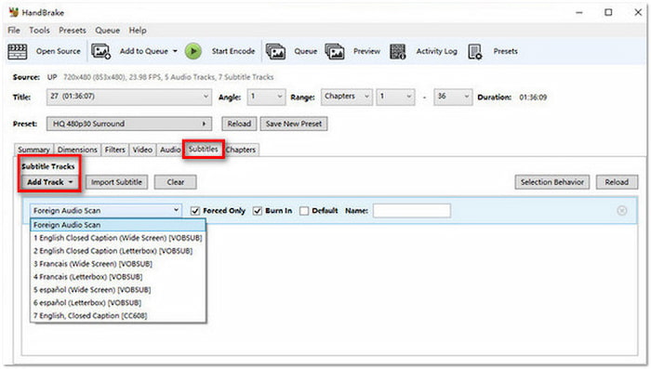Click the Add to Queue icon
The image size is (651, 369).
click(x=100, y=51)
